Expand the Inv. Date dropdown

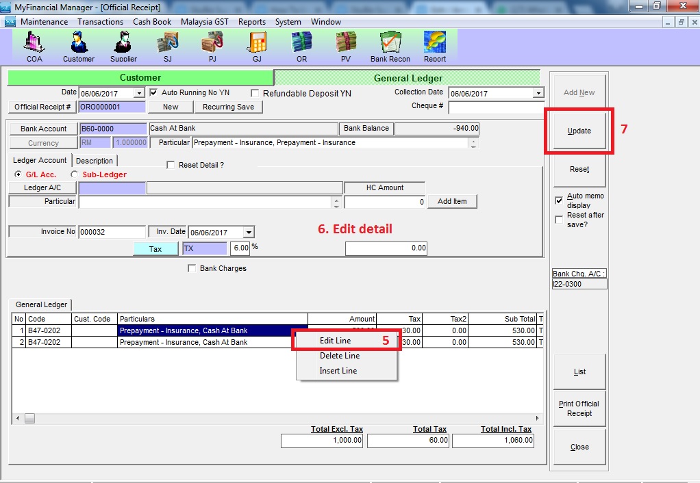point(249,233)
